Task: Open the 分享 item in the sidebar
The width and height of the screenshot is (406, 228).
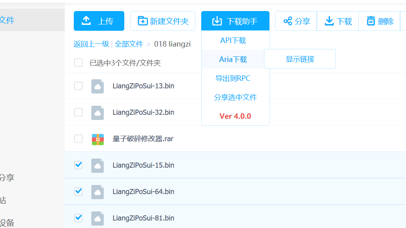Action: tap(7, 178)
